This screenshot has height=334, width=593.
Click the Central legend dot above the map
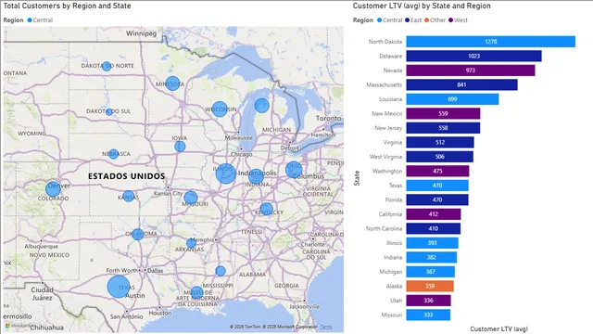pyautogui.click(x=30, y=20)
